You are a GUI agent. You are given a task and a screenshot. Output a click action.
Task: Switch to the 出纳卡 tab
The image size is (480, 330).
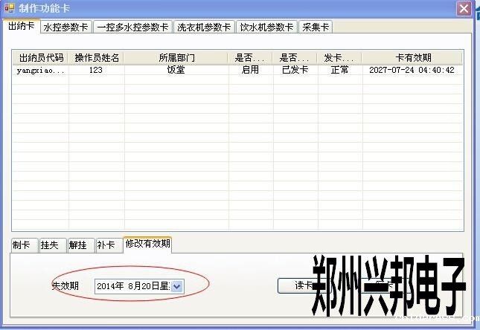[21, 26]
